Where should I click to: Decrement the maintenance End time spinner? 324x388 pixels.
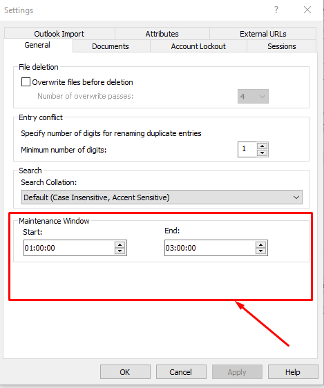[x=261, y=251]
